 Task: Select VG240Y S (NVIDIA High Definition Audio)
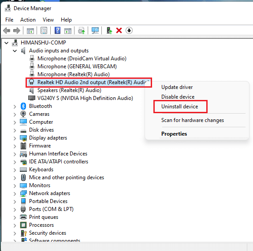pos(85,98)
